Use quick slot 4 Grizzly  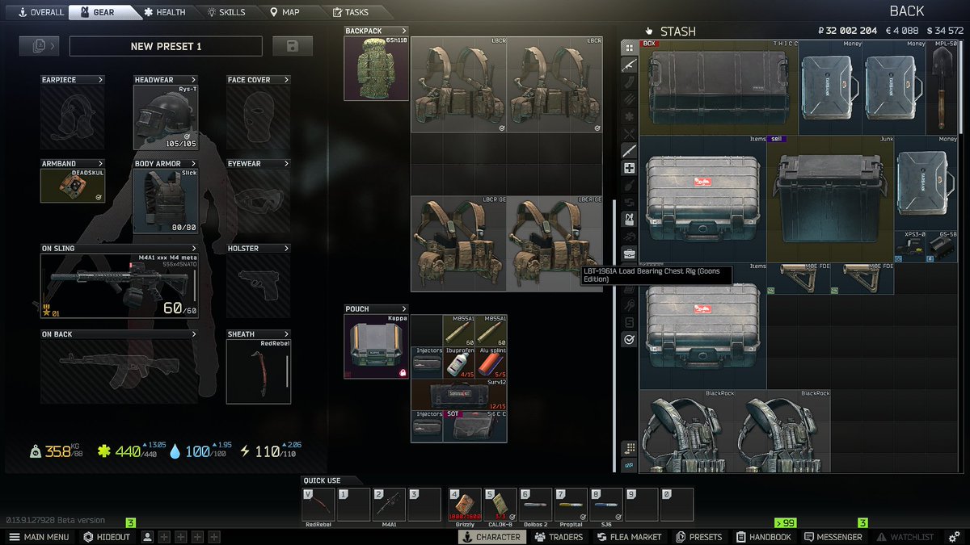(x=464, y=505)
